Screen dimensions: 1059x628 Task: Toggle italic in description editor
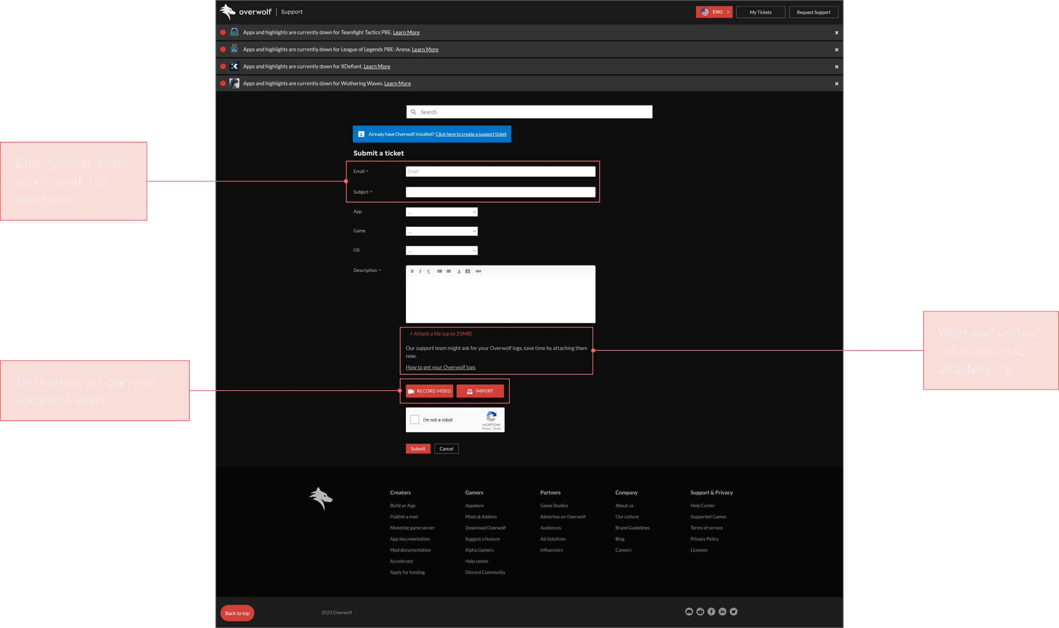coord(420,271)
